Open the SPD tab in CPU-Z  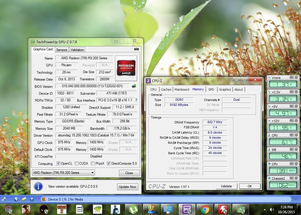click(211, 90)
